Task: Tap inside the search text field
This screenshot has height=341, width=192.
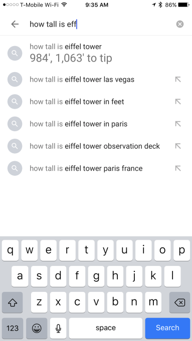Action: point(100,24)
